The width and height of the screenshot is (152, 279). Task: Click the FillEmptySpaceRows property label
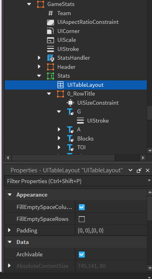click(x=42, y=219)
